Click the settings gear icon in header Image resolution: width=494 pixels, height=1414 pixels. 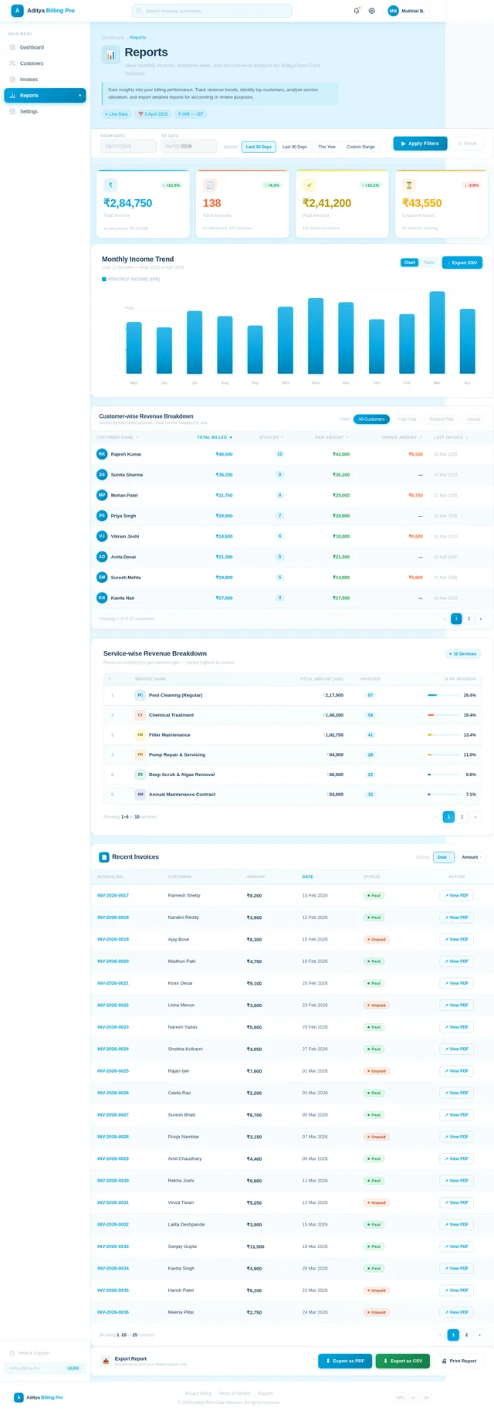tap(372, 11)
